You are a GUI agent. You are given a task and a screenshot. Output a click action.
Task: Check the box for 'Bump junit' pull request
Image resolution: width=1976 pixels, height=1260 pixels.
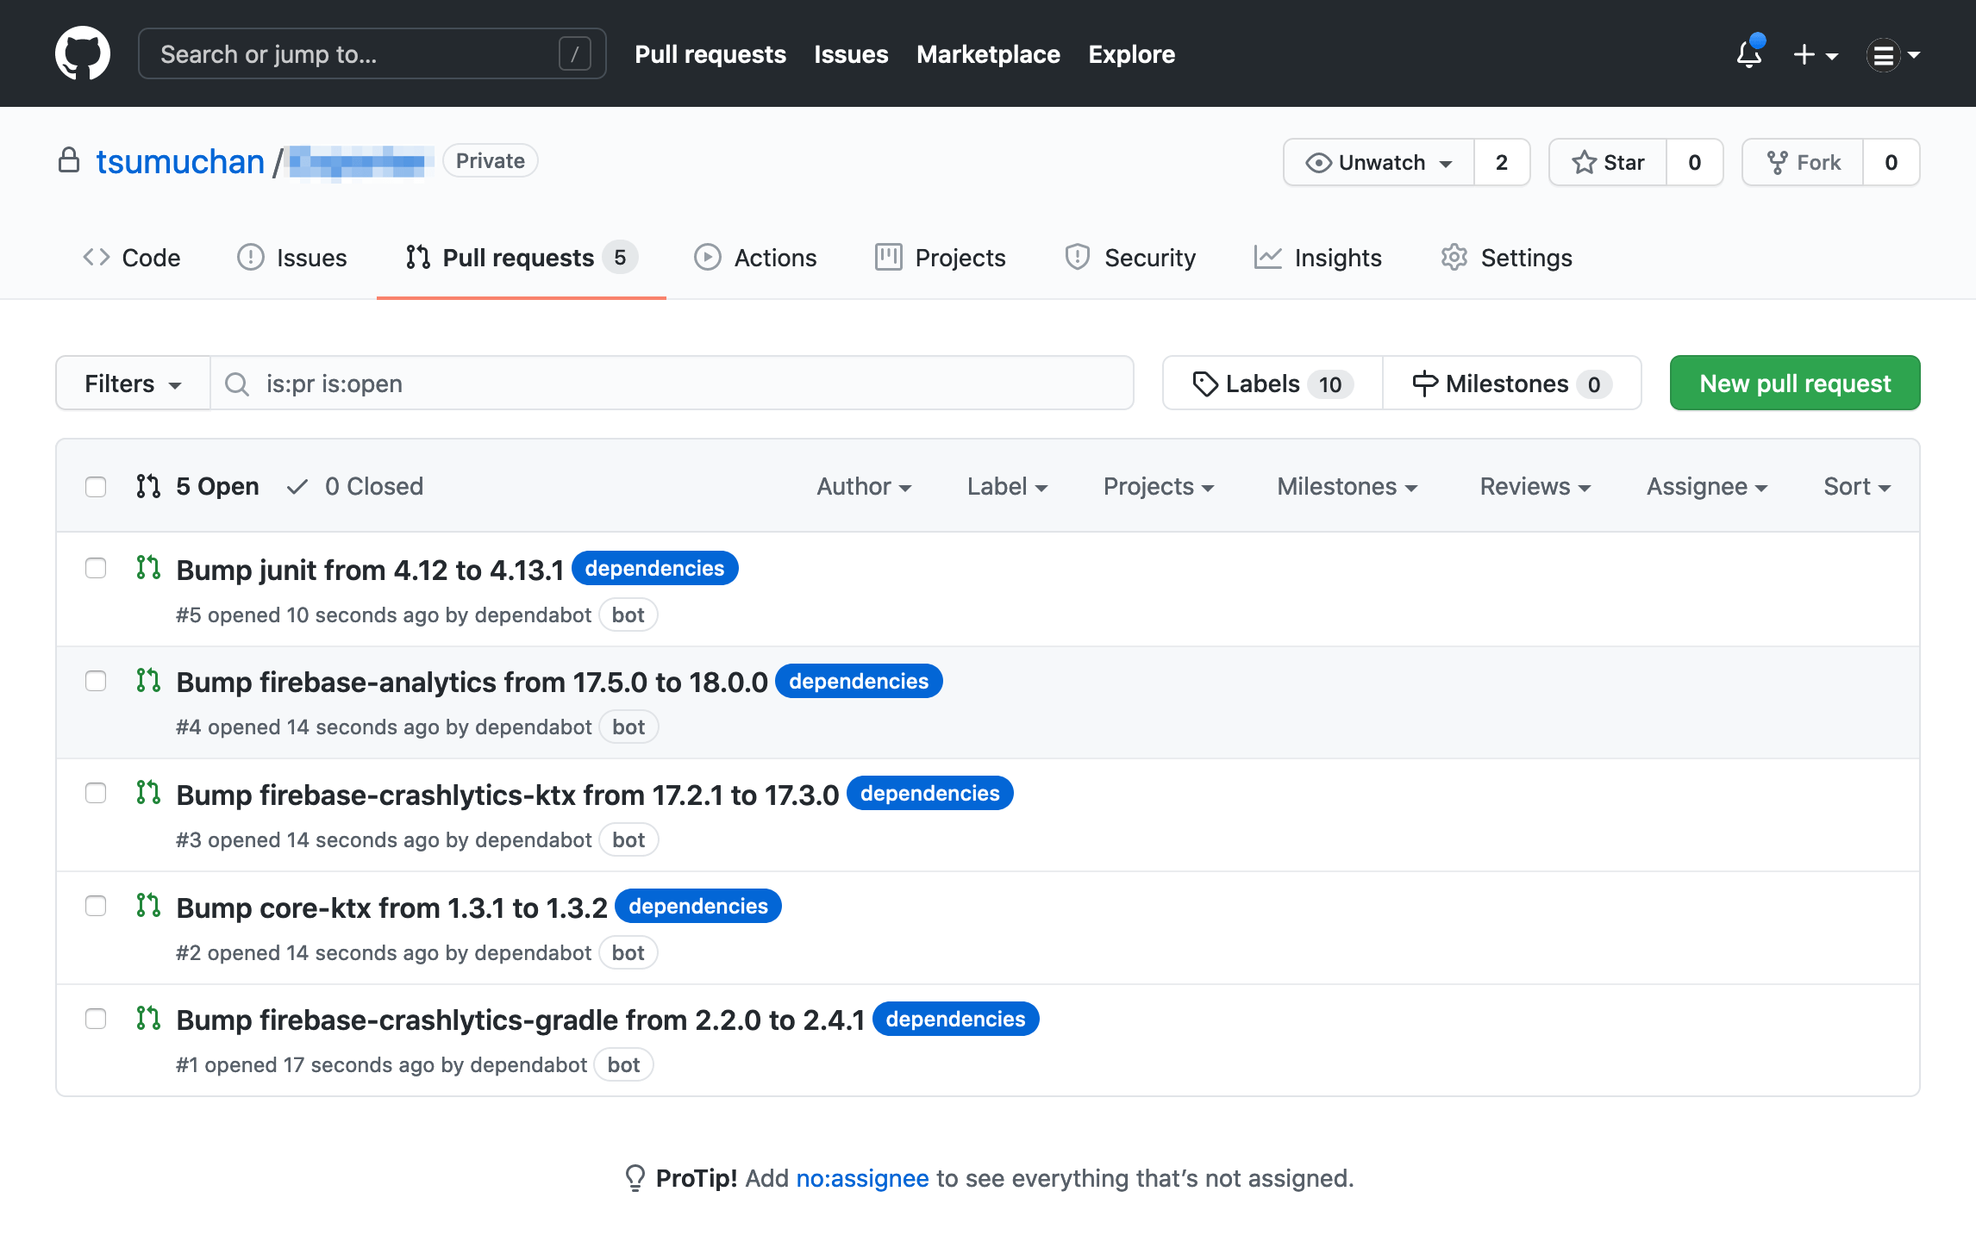[x=96, y=568]
